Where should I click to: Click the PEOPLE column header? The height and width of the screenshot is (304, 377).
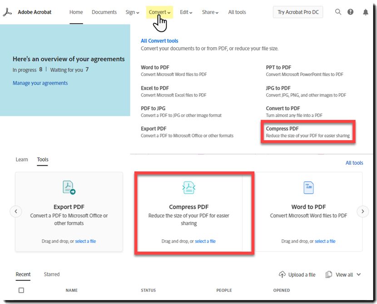tap(224, 290)
